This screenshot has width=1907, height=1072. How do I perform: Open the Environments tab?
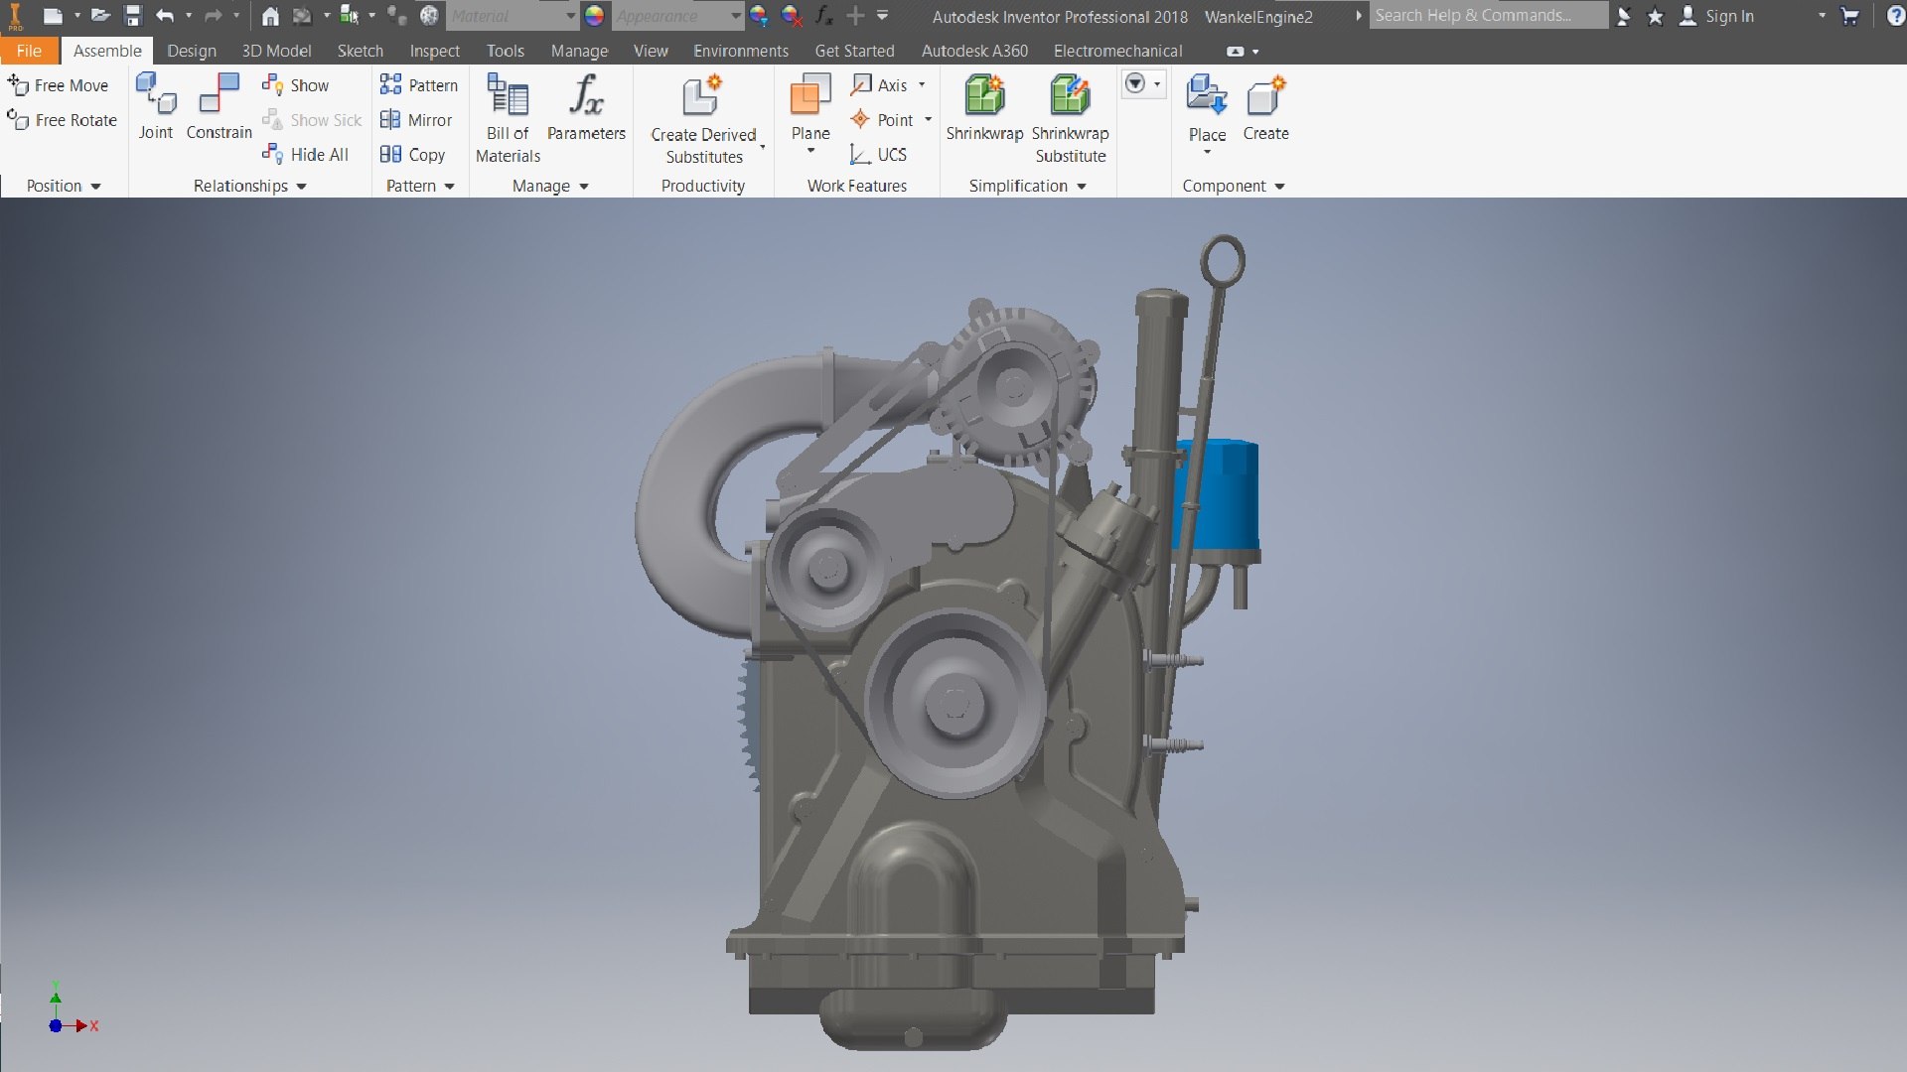point(741,51)
